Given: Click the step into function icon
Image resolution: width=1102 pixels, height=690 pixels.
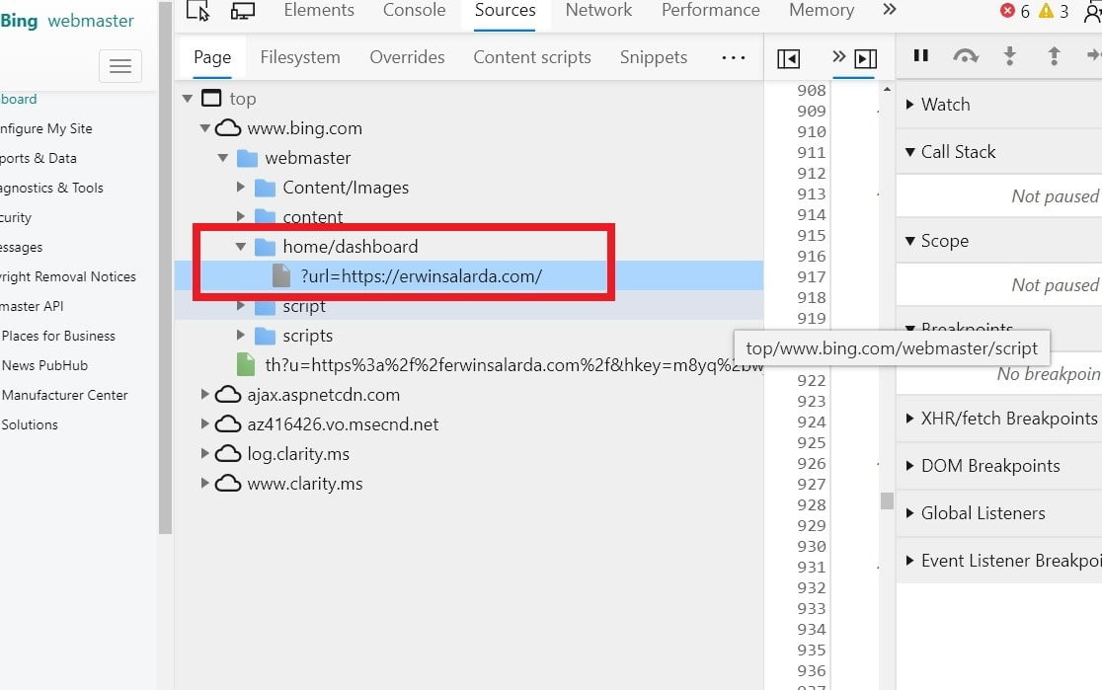Looking at the screenshot, I should point(1009,56).
